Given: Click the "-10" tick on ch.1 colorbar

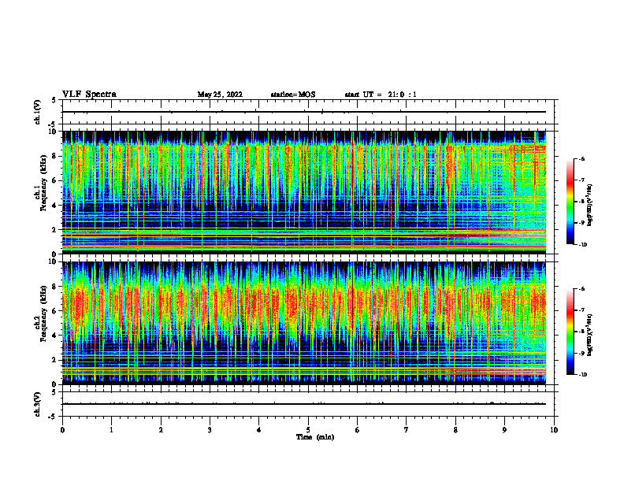Looking at the screenshot, I should 583,245.
